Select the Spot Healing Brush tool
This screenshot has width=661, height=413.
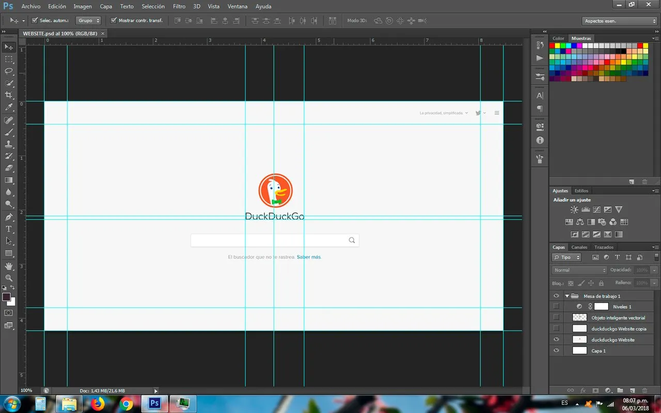point(9,120)
